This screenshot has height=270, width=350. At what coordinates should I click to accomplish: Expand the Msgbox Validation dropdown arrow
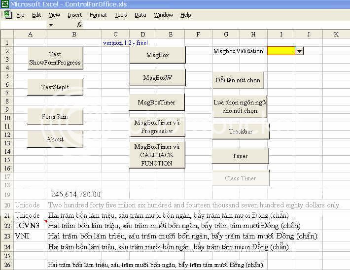click(299, 51)
